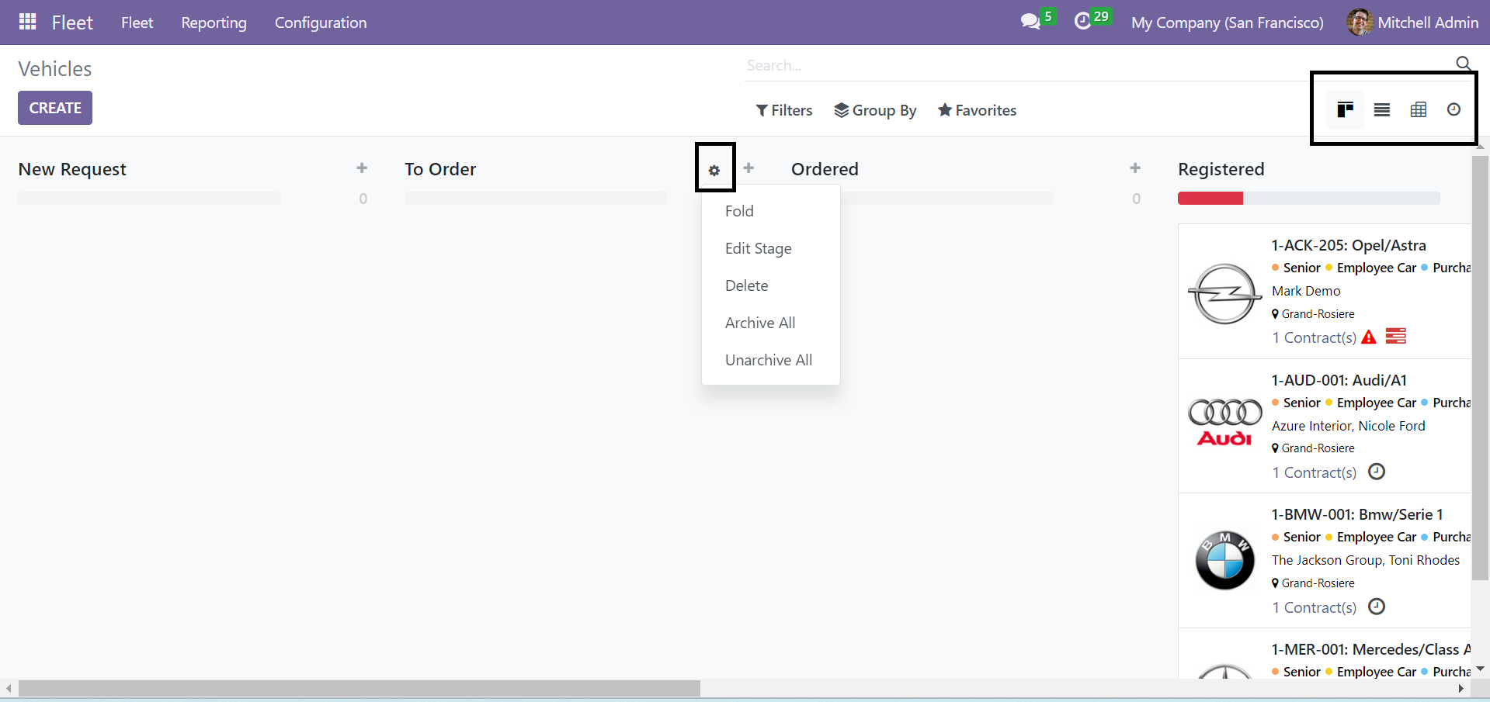Click the vertical scrollbar thumb

click(x=1481, y=368)
